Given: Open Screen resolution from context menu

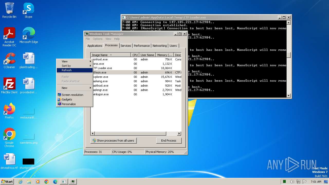Looking at the screenshot, I should click(x=75, y=95).
